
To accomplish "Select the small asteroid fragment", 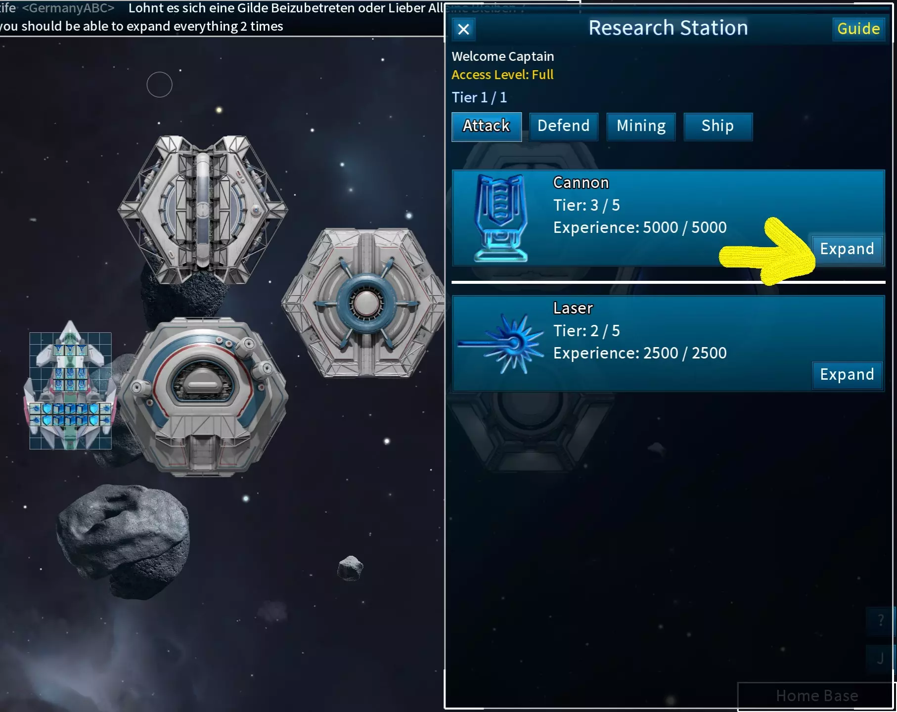I will pos(350,568).
